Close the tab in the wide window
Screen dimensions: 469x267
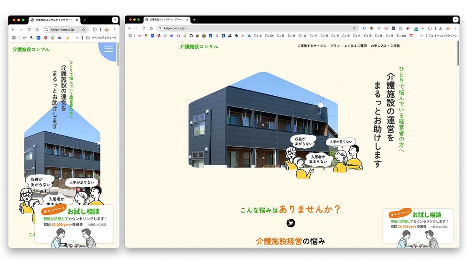(x=187, y=19)
